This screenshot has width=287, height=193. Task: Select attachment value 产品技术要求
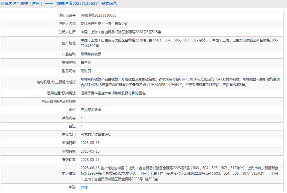pos(91,110)
